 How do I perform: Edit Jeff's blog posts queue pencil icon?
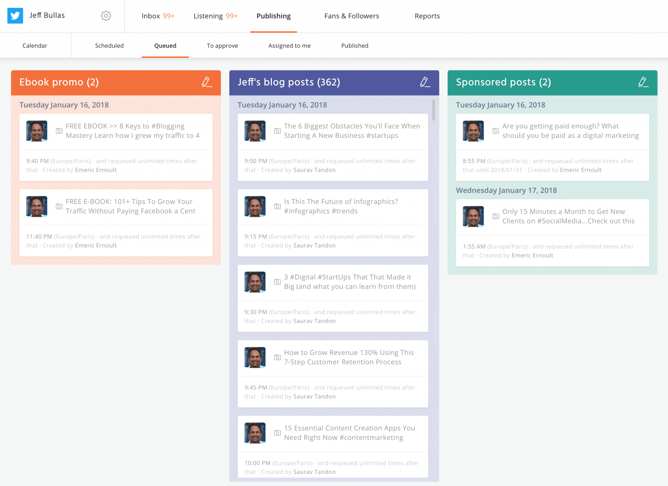click(x=425, y=82)
